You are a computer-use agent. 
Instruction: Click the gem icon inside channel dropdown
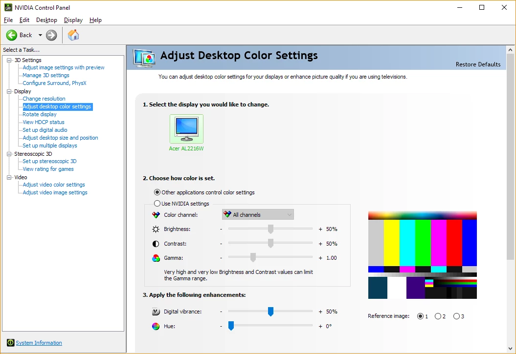click(x=227, y=214)
